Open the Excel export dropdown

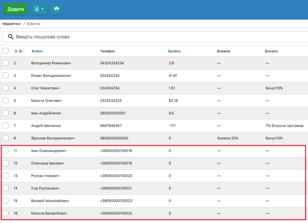pyautogui.click(x=39, y=9)
